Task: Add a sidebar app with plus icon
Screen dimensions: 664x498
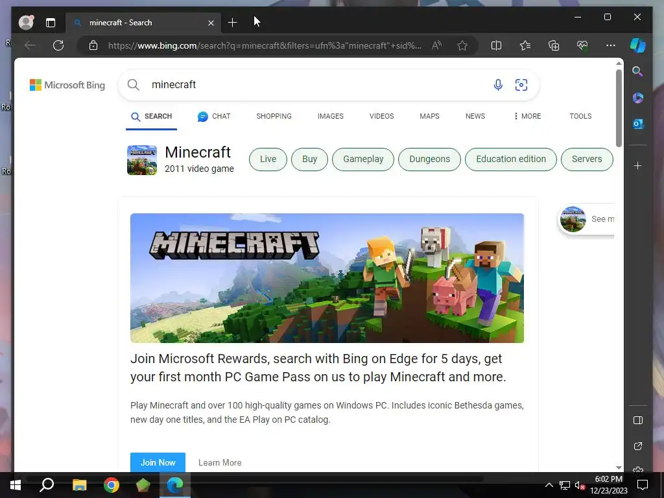Action: click(x=638, y=165)
